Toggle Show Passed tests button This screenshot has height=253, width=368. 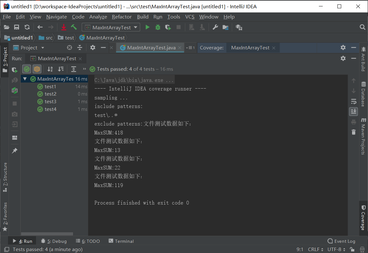[x=27, y=69]
